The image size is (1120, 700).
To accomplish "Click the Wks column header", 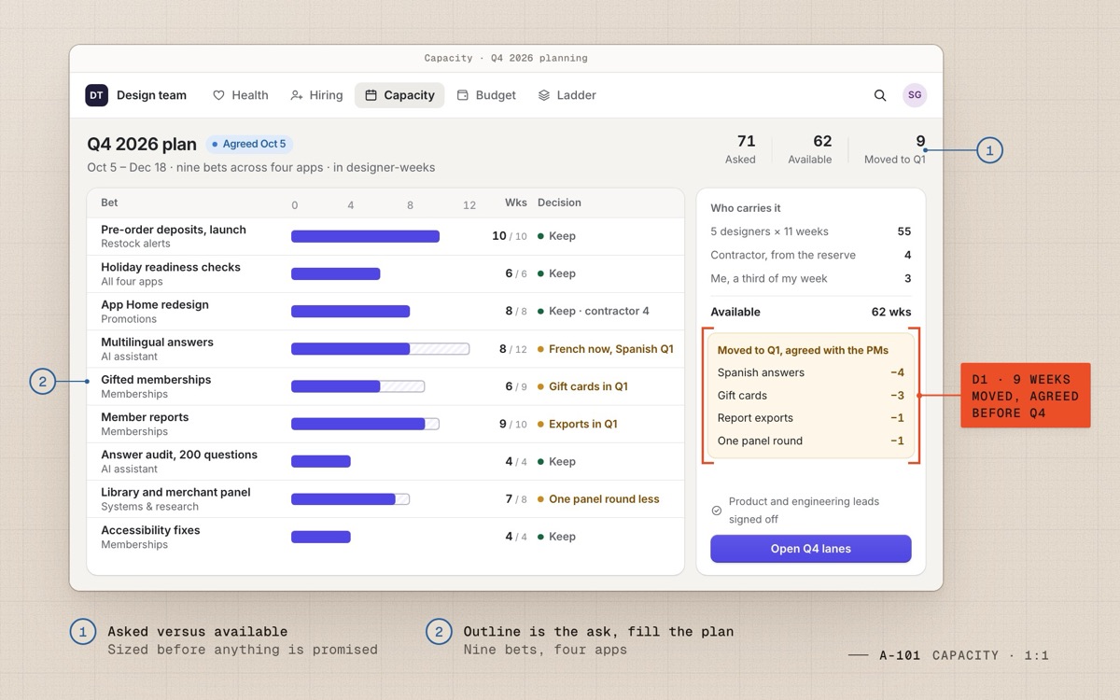I will [x=516, y=203].
